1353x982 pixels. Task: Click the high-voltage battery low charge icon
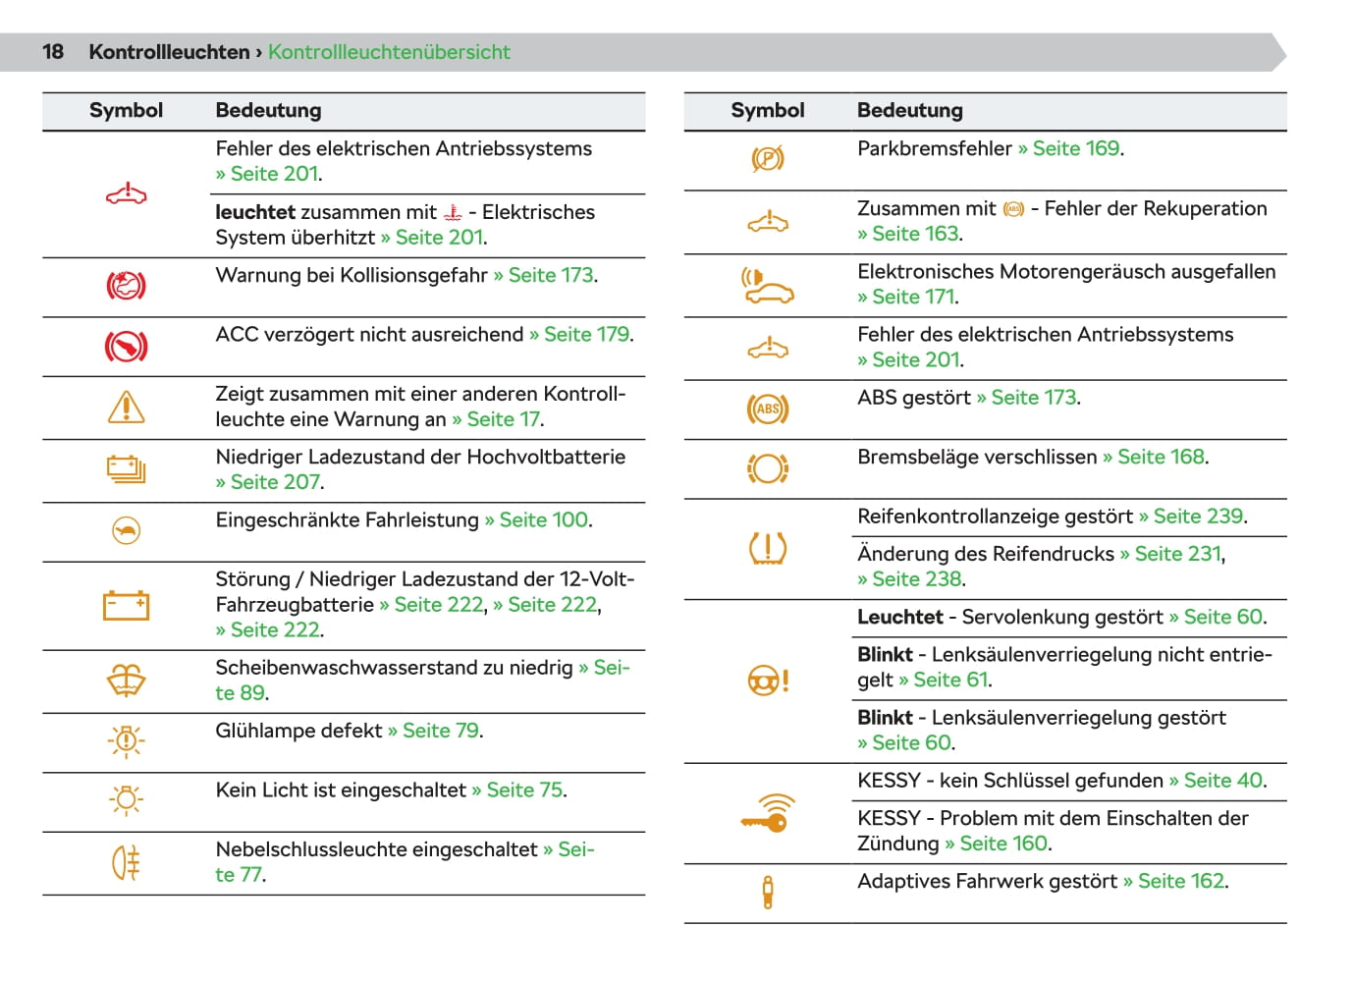point(126,469)
